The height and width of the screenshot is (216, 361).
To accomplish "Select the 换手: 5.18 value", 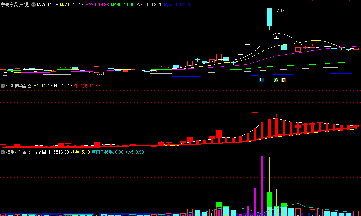I will tap(80, 152).
